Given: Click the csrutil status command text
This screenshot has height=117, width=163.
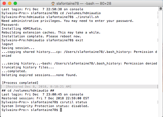Looking at the screenshot, I should [x=74, y=102].
